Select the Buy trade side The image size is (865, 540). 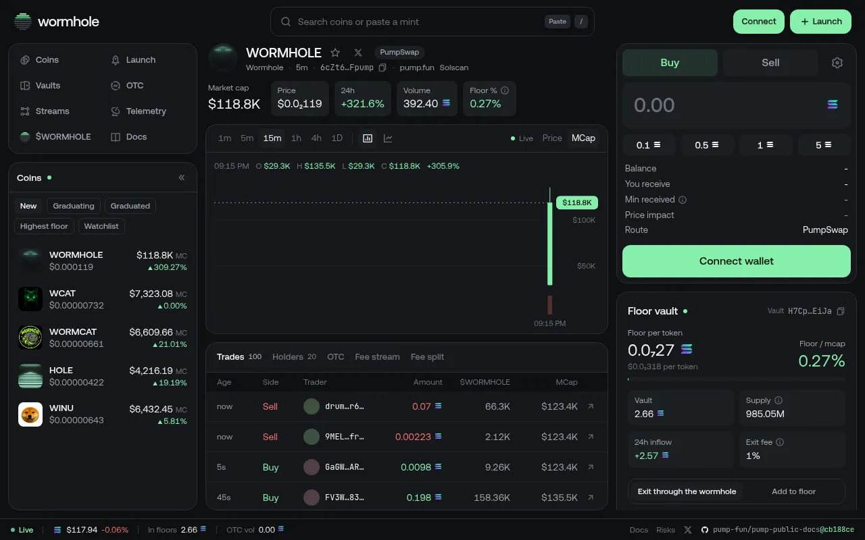670,63
